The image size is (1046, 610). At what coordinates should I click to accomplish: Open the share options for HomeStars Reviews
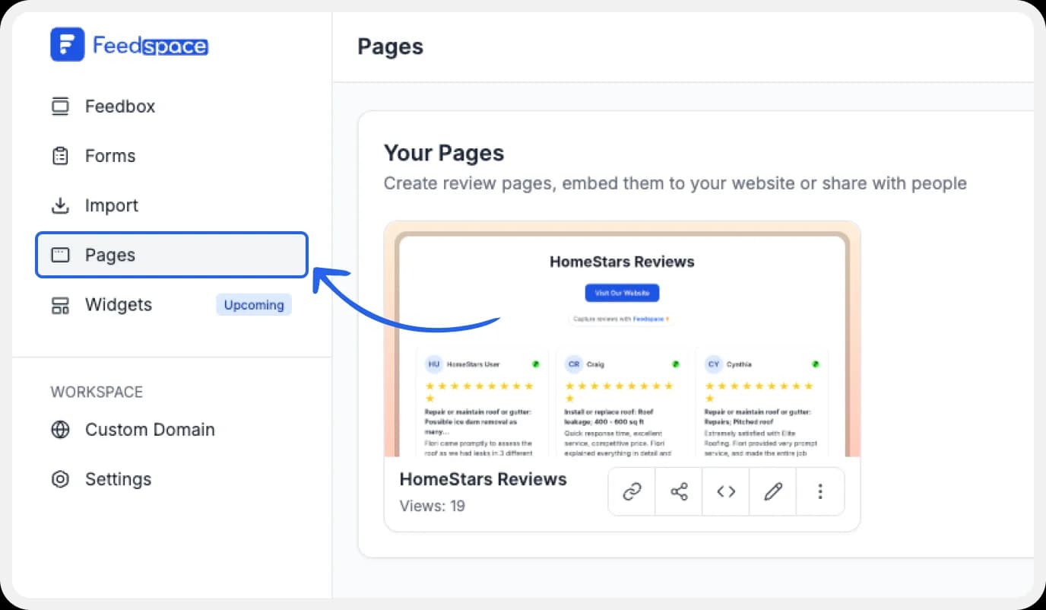click(678, 491)
